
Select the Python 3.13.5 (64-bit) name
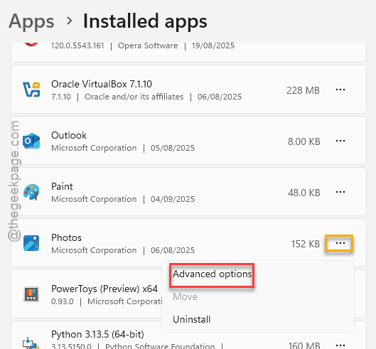[97, 334]
